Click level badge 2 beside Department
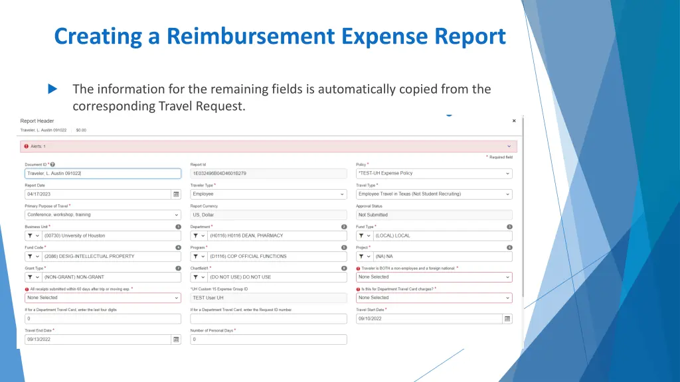This screenshot has height=382, width=680. 344,227
